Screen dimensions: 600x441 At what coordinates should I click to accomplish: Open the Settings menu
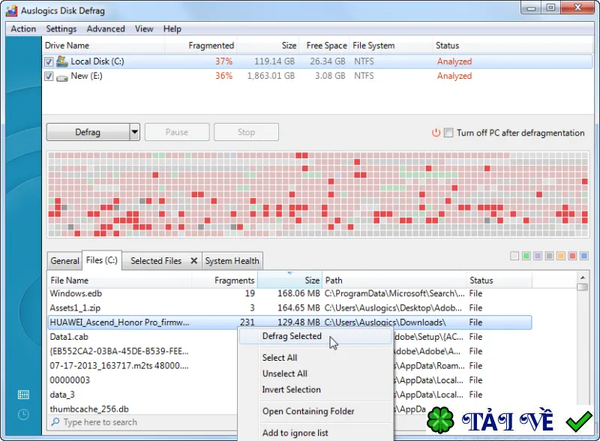click(x=61, y=28)
